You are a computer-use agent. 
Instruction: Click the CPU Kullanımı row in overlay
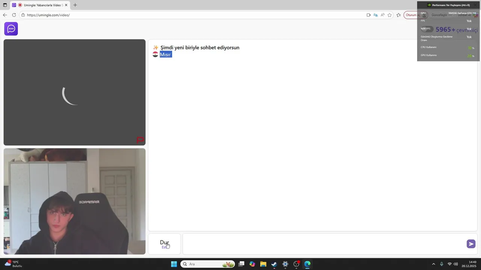[448, 47]
